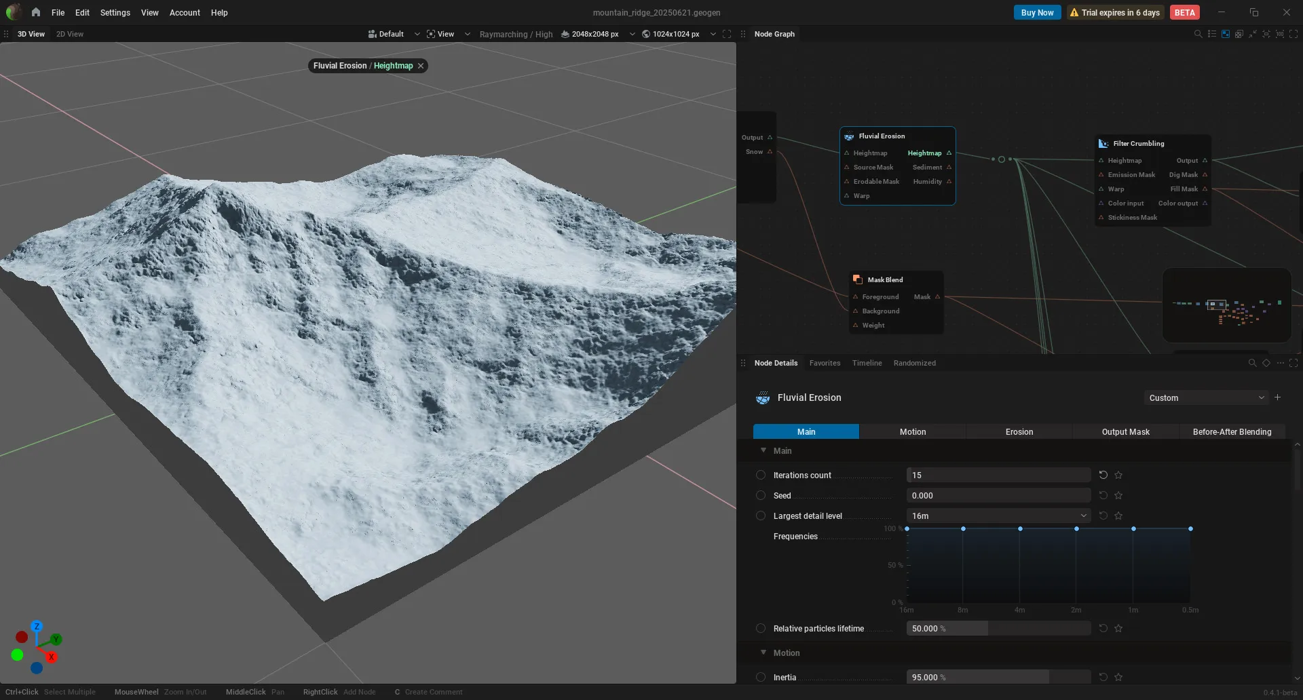Toggle the Largest detail level circle
Image resolution: width=1303 pixels, height=700 pixels.
(761, 516)
